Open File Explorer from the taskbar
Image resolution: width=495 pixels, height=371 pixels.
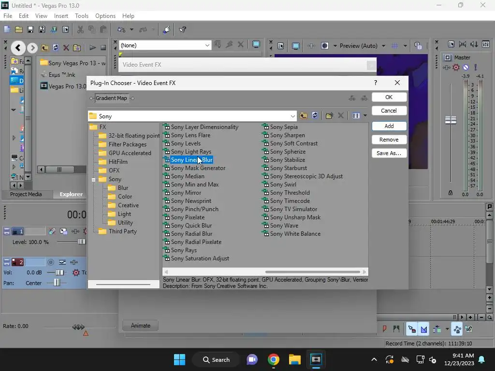294,359
